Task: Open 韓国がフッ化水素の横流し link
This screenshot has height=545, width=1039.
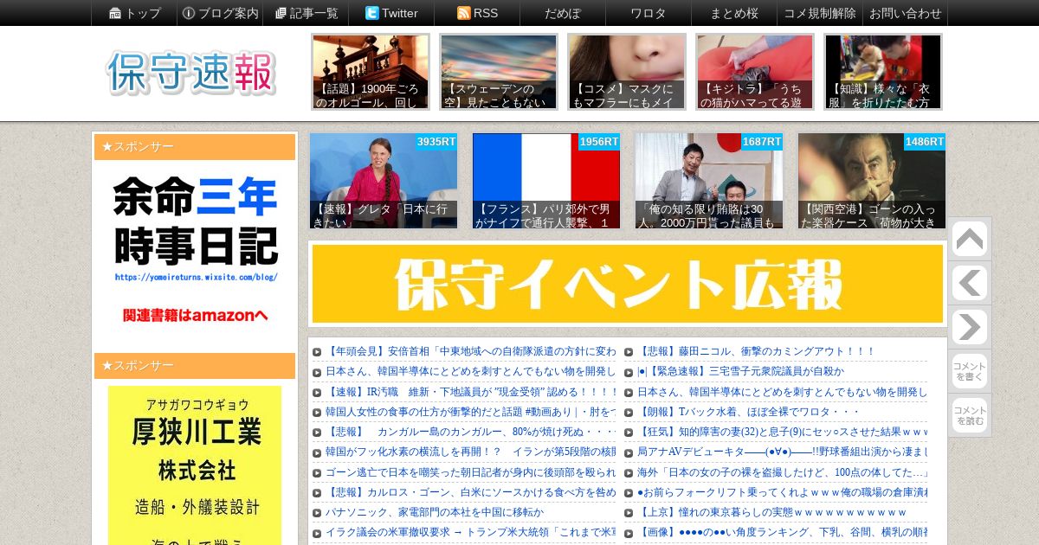Action: tap(470, 452)
